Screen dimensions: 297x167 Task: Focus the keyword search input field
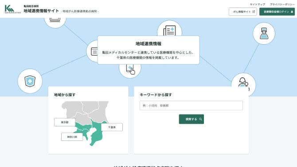(x=191, y=106)
